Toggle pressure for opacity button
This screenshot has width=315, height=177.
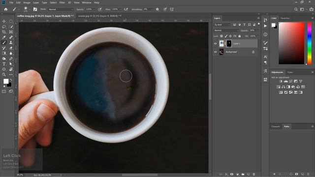(100, 9)
